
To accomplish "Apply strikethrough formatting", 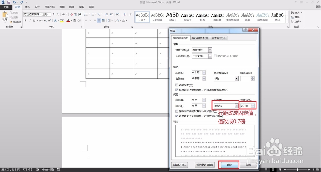I will click(x=41, y=21).
